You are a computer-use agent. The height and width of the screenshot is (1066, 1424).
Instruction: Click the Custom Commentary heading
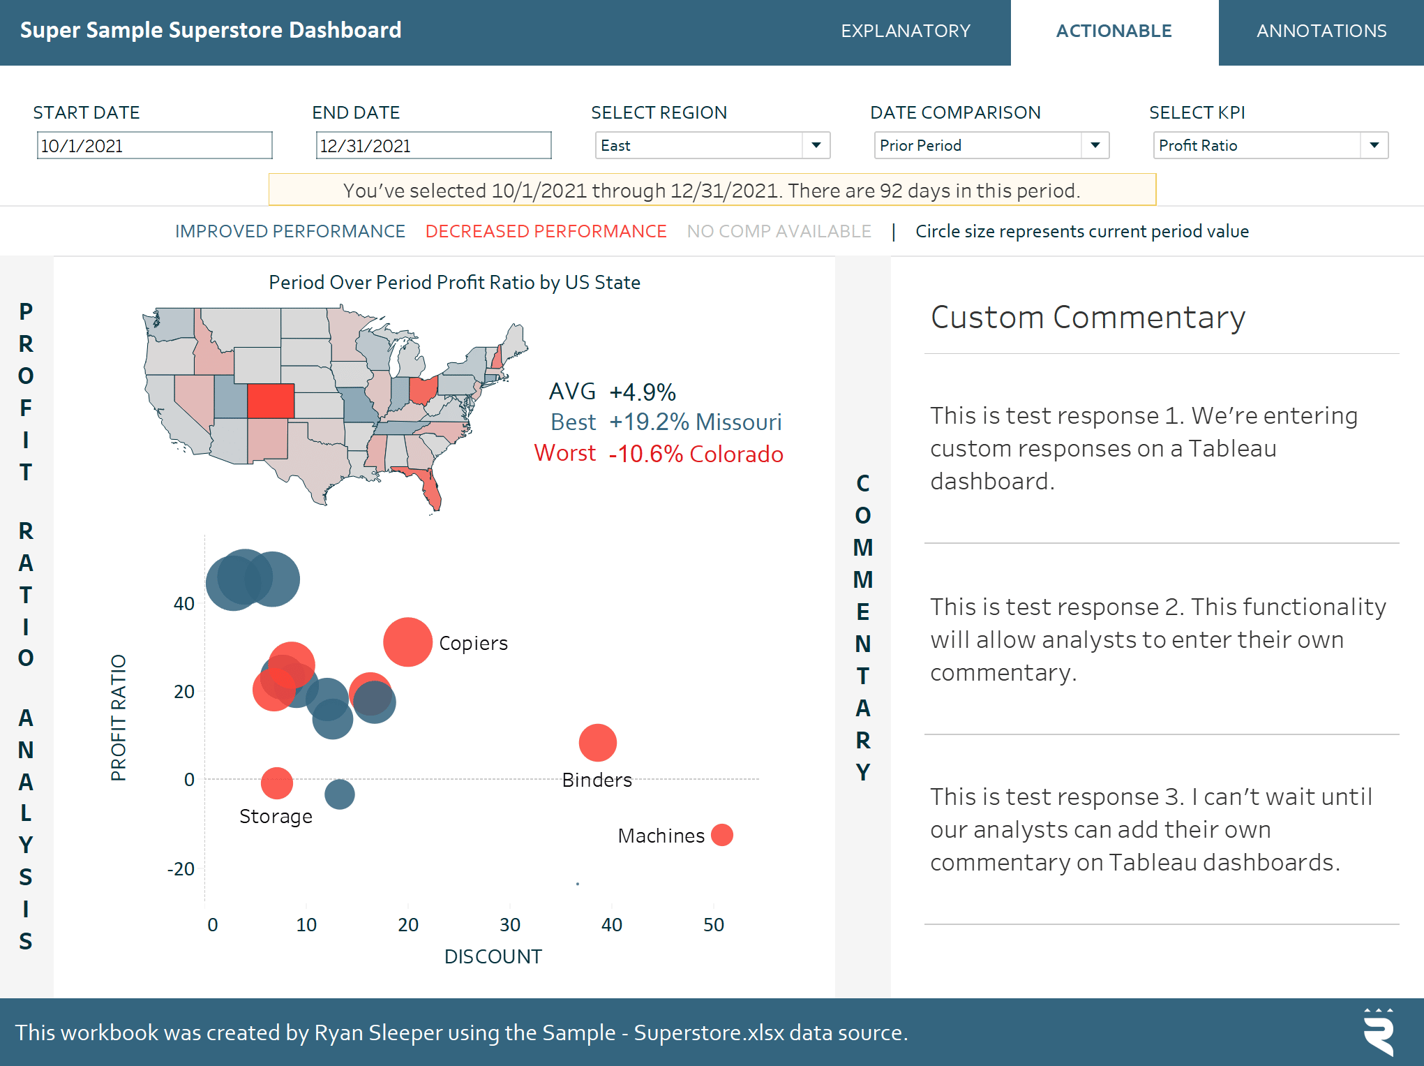coord(1088,318)
